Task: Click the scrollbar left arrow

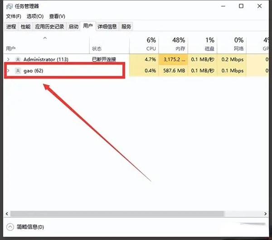Action: (x=7, y=214)
